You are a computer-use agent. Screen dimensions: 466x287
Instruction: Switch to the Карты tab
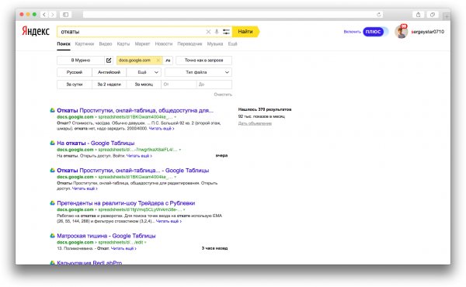coord(123,44)
